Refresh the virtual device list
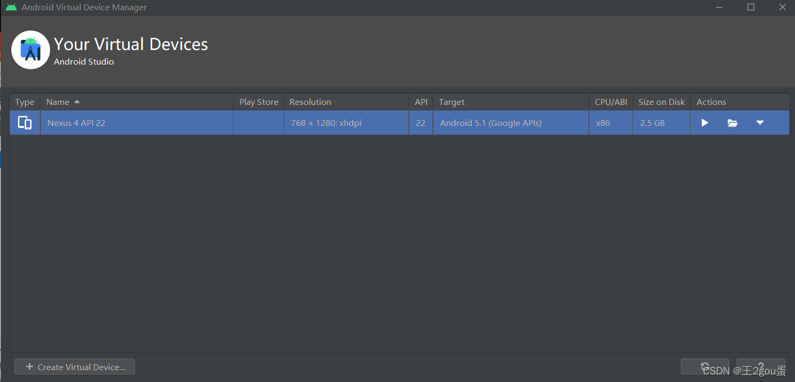Screen dimensions: 795x382 tap(705, 367)
